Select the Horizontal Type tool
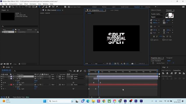The height and width of the screenshot is (104, 186). (40, 7)
